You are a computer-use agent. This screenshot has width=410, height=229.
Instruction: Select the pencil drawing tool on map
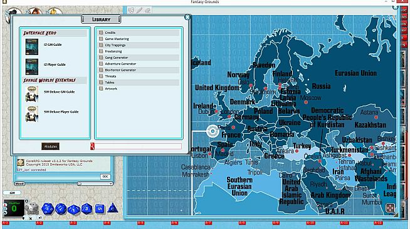pyautogui.click(x=139, y=10)
